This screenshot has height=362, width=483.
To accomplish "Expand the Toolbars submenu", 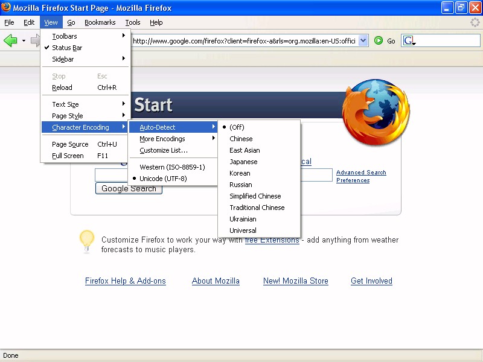I will 85,36.
